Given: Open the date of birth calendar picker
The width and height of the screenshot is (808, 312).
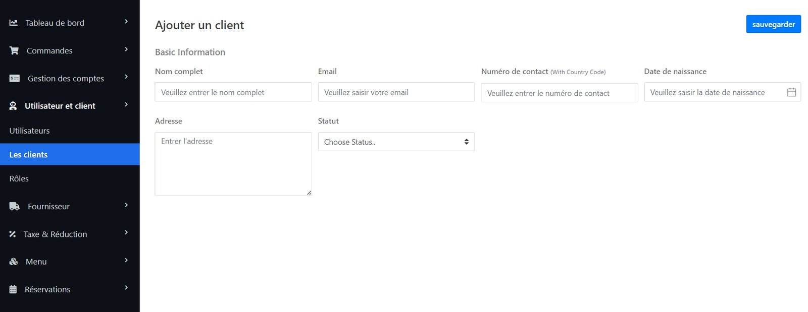Looking at the screenshot, I should (x=791, y=92).
